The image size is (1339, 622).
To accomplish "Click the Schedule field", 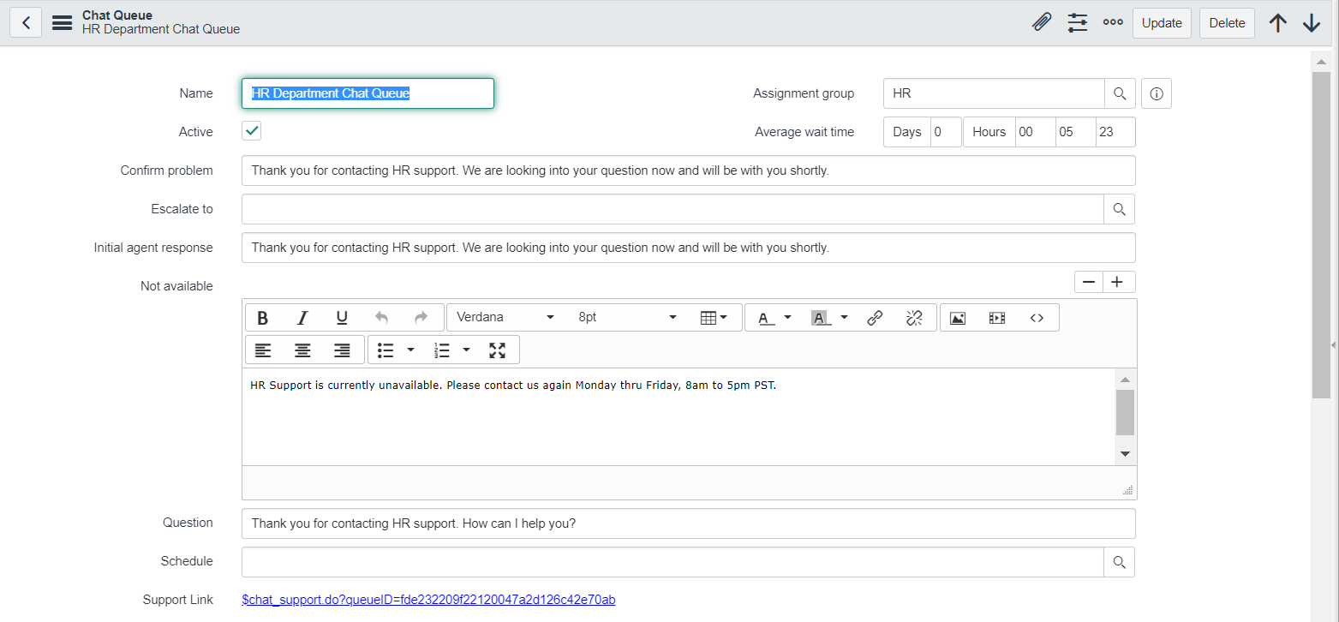I will tap(672, 562).
